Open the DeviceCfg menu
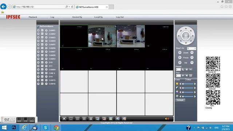 [x=77, y=17]
